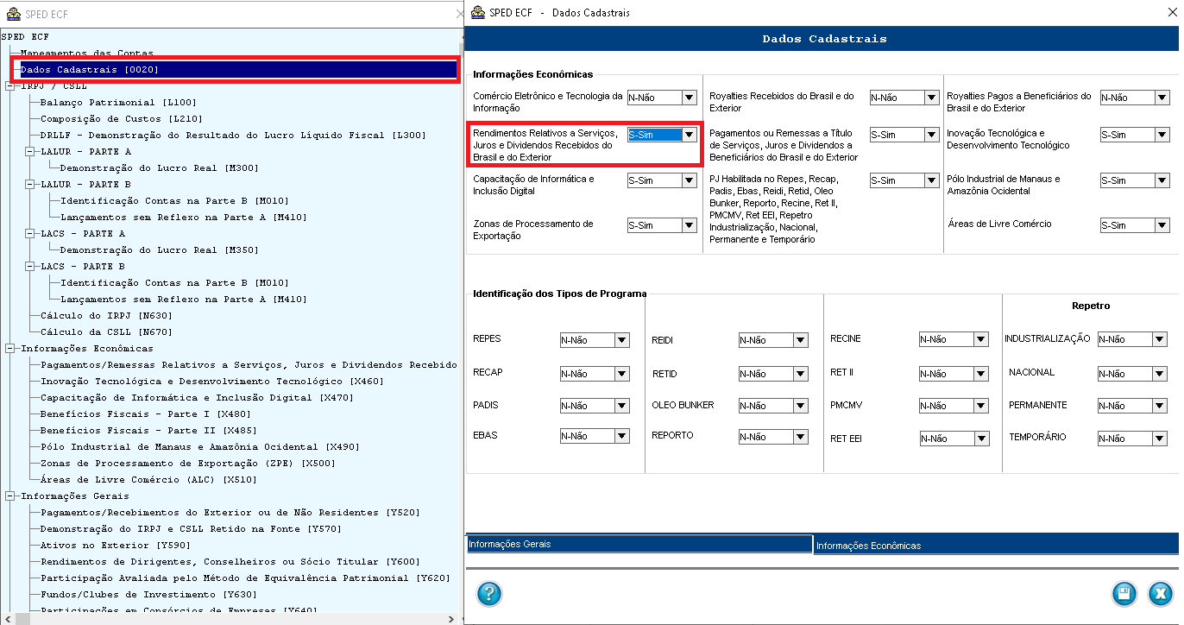Open Repetro TEMPORÁRIO dropdown
Image resolution: width=1184 pixels, height=625 pixels.
click(x=1159, y=439)
